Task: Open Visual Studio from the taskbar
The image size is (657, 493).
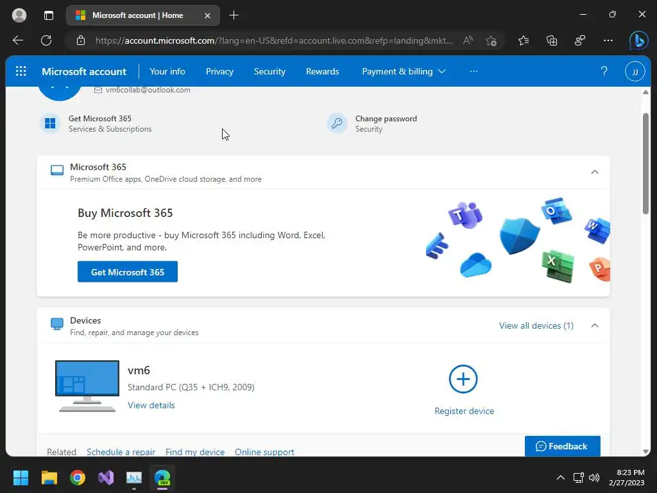Action: (x=106, y=478)
